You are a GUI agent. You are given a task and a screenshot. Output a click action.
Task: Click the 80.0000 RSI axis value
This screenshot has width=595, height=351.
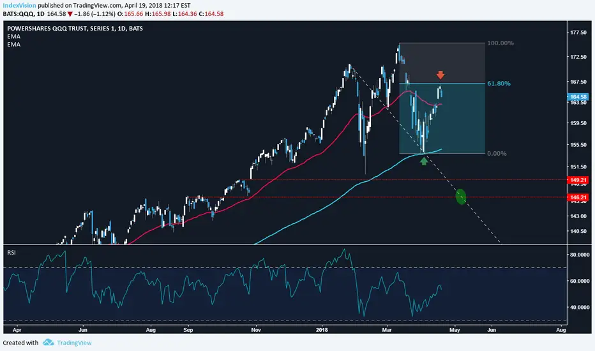click(x=580, y=255)
